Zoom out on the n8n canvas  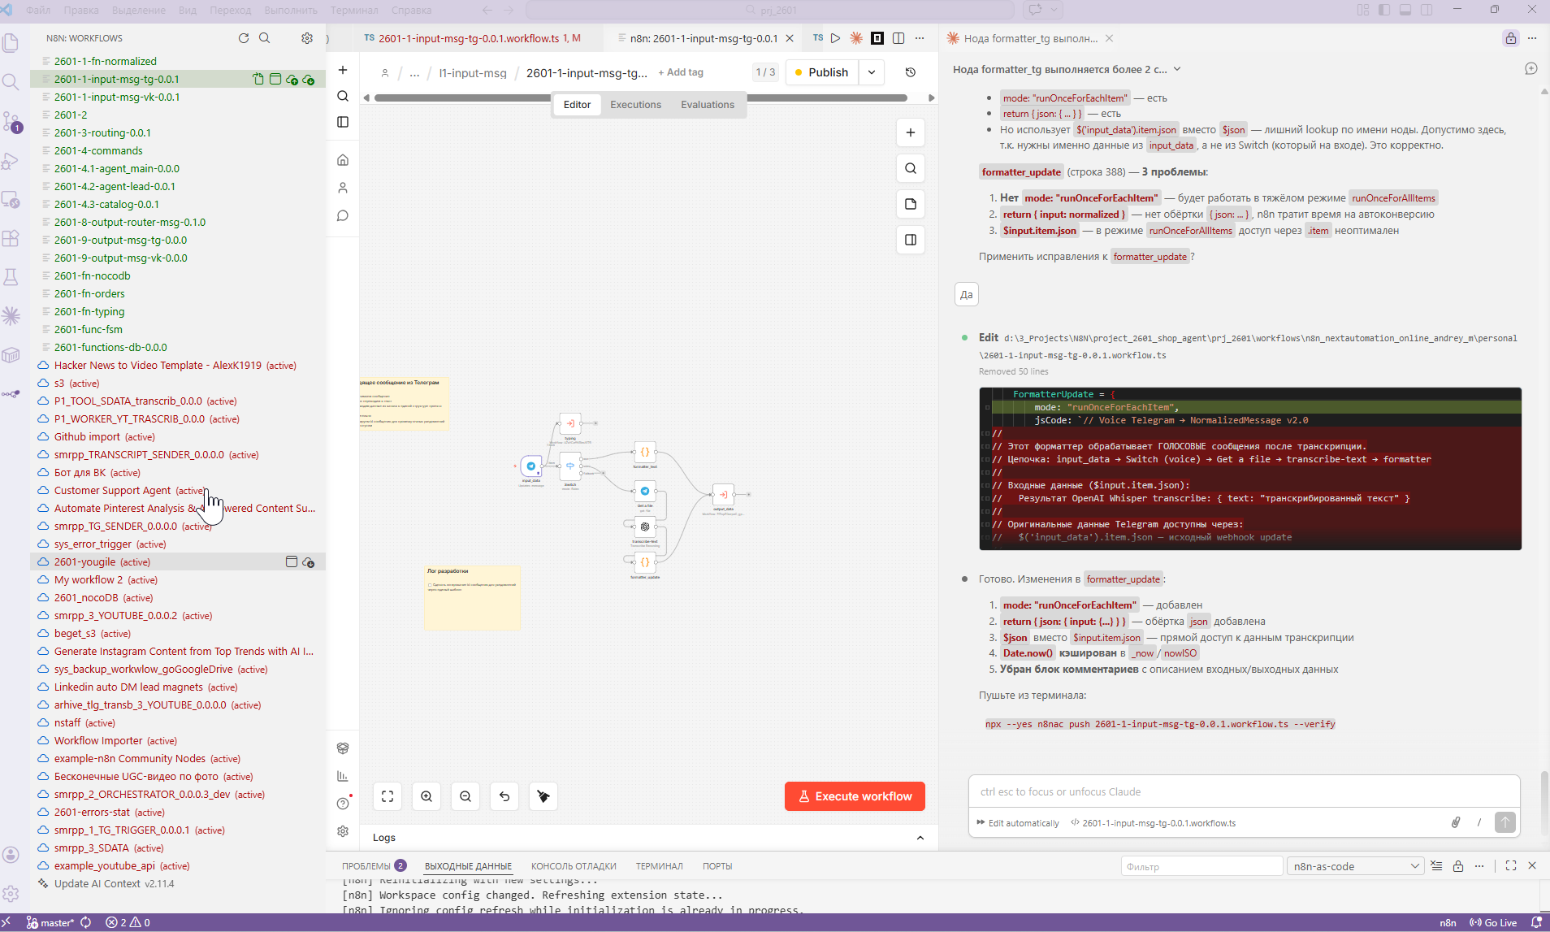[465, 796]
